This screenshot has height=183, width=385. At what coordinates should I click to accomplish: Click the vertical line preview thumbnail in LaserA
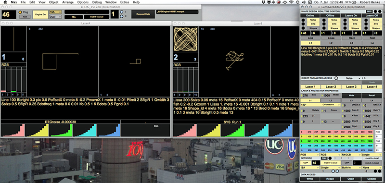[x=14, y=39]
